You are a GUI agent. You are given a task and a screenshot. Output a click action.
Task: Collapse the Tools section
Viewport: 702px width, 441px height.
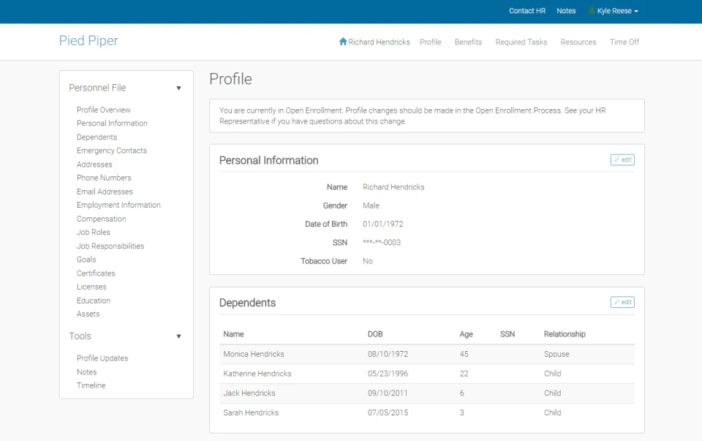pyautogui.click(x=178, y=336)
